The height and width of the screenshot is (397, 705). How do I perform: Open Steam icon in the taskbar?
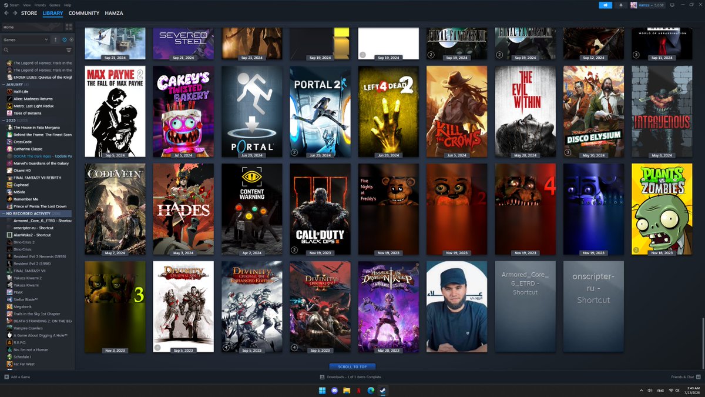383,391
